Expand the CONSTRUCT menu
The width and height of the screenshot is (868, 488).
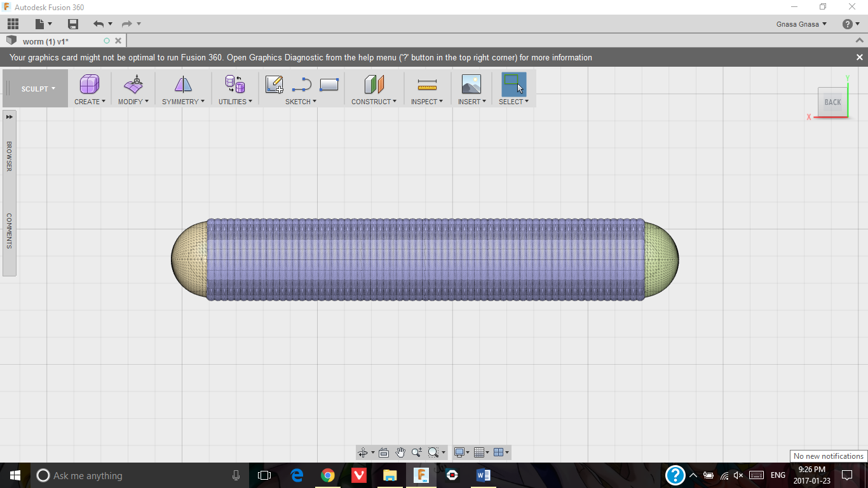click(374, 102)
